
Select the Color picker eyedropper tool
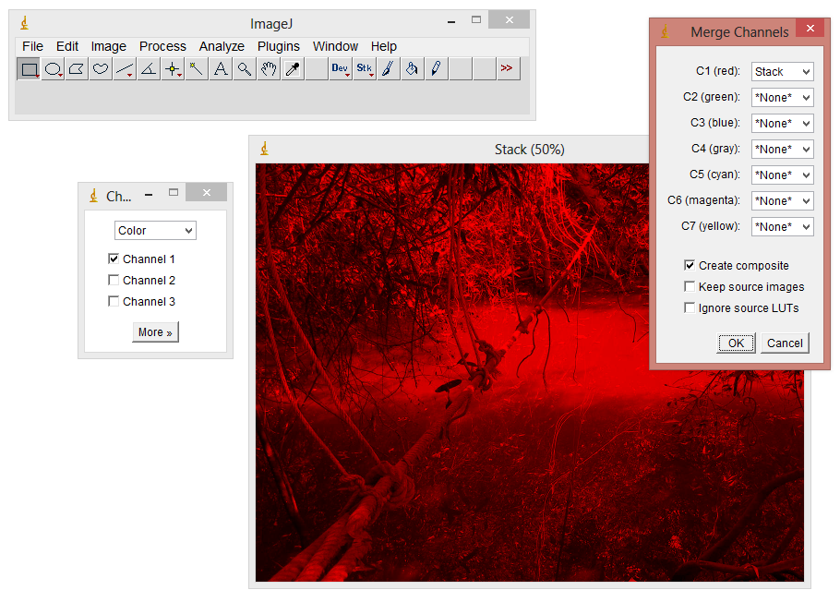click(292, 68)
